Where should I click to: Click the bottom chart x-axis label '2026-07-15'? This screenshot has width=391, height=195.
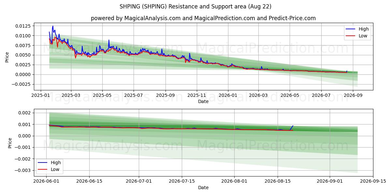click(181, 182)
